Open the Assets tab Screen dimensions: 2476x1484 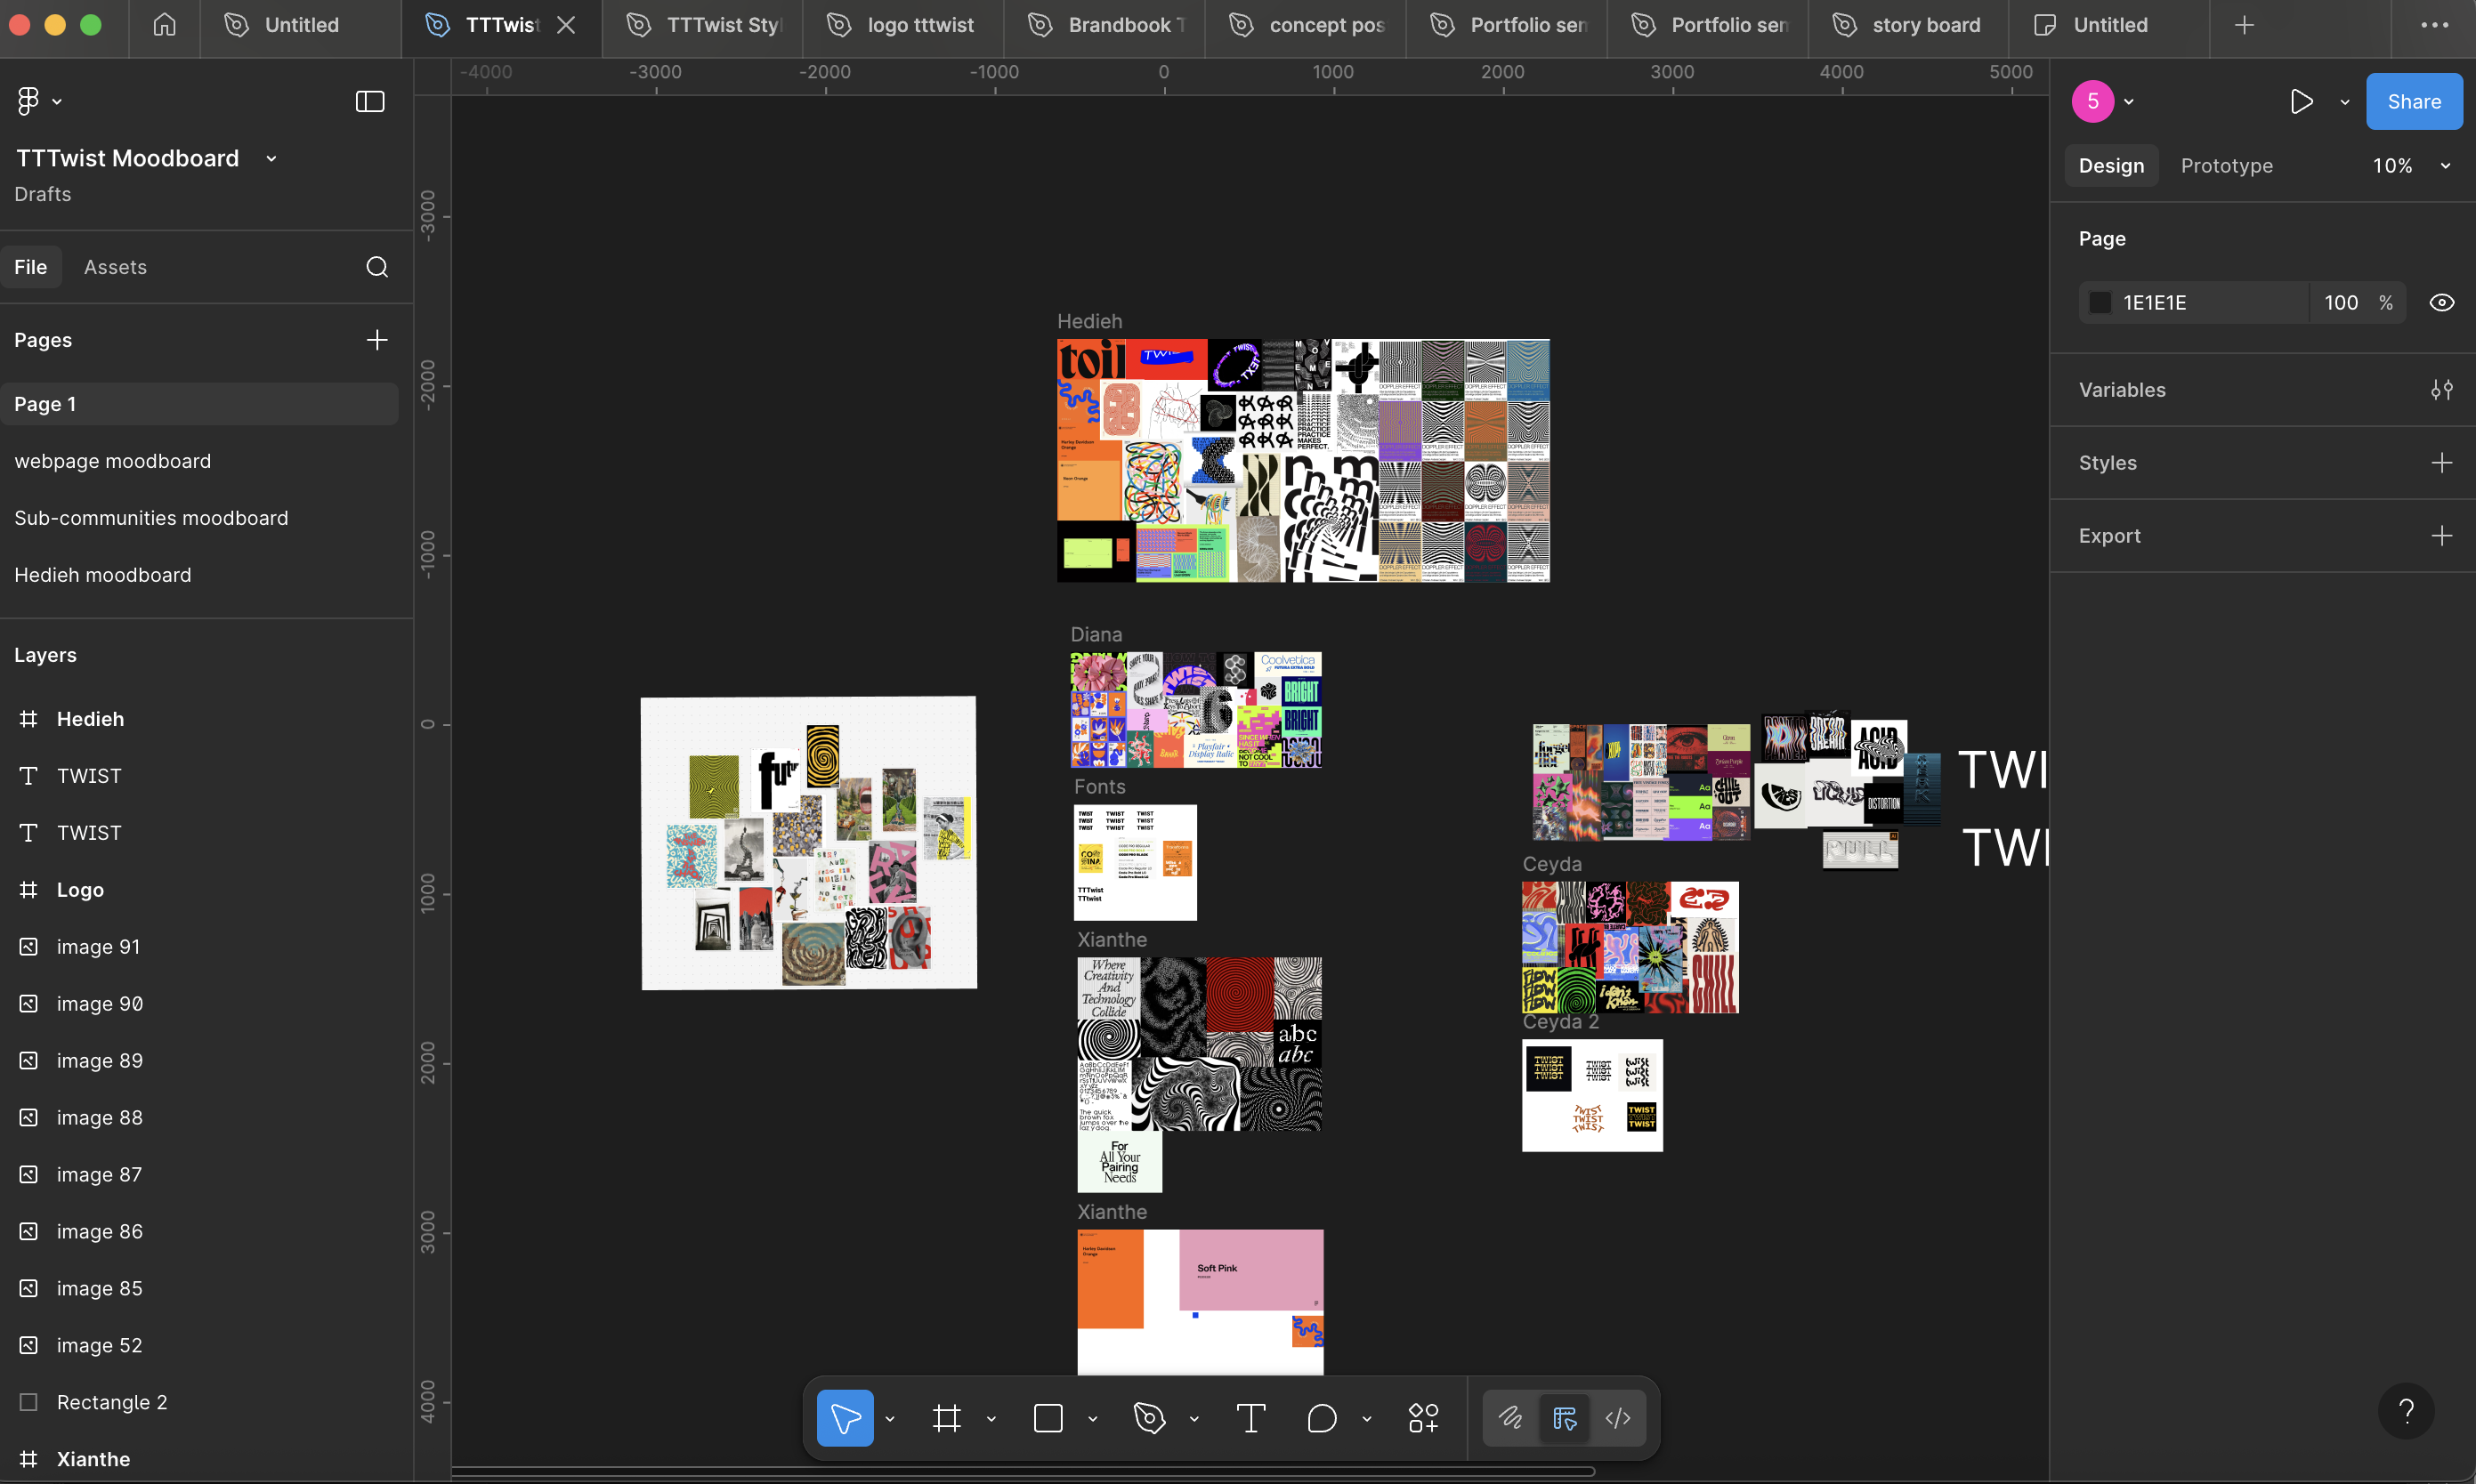115,267
